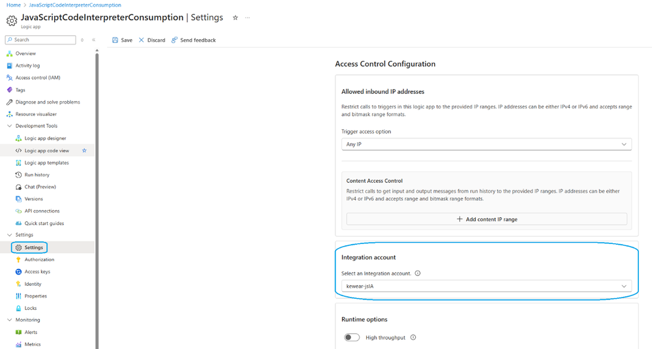652x349 pixels.
Task: Click the Chat (Preview) icon
Action: [18, 187]
